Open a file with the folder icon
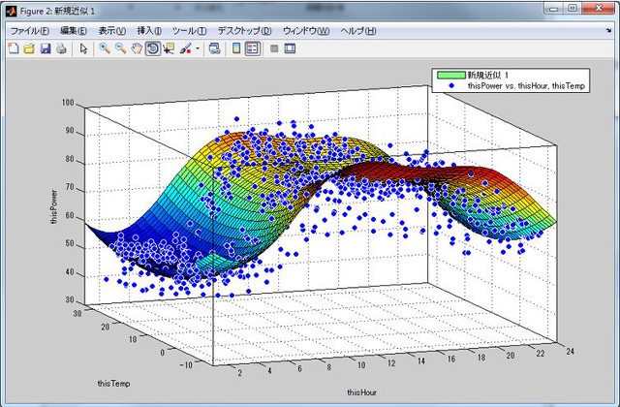Viewport: 620px width, 407px height. coord(29,48)
